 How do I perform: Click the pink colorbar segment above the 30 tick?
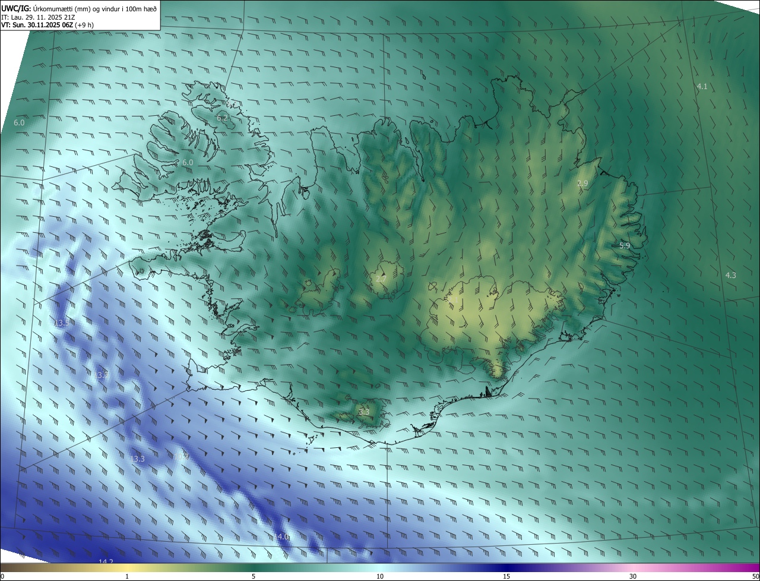tap(633, 567)
